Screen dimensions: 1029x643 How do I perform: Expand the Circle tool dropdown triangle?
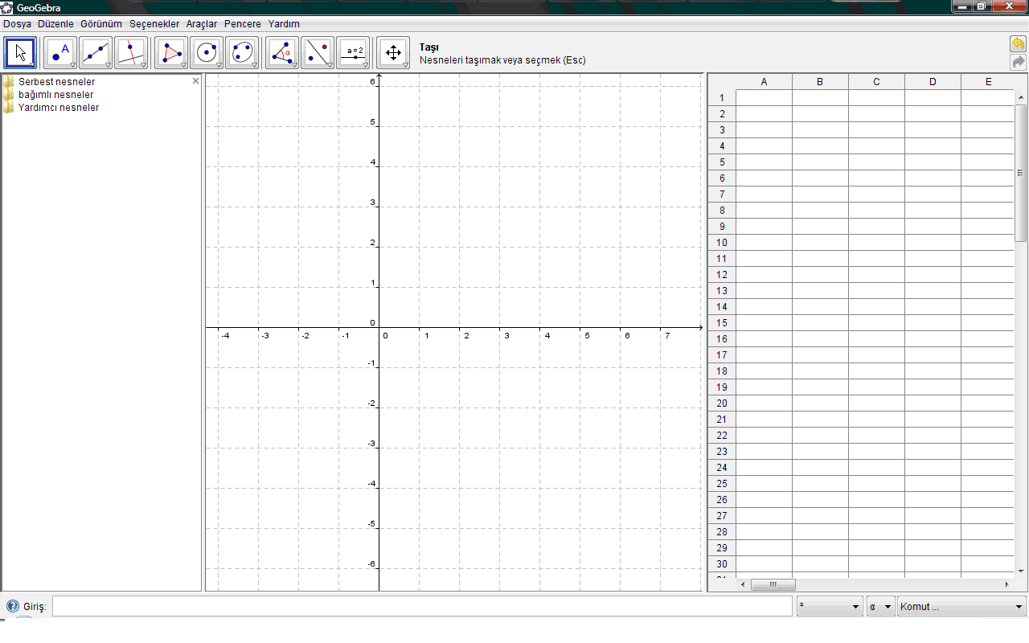219,65
